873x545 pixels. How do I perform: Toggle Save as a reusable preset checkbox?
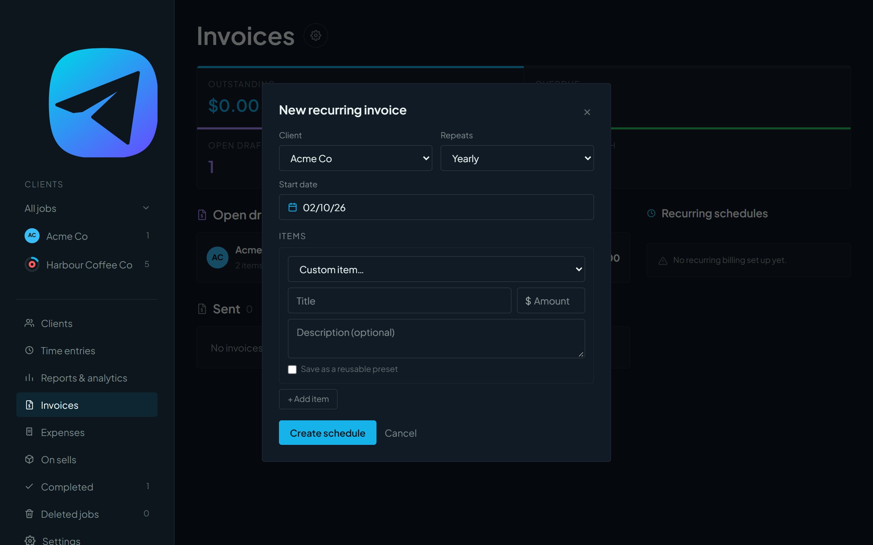click(292, 370)
